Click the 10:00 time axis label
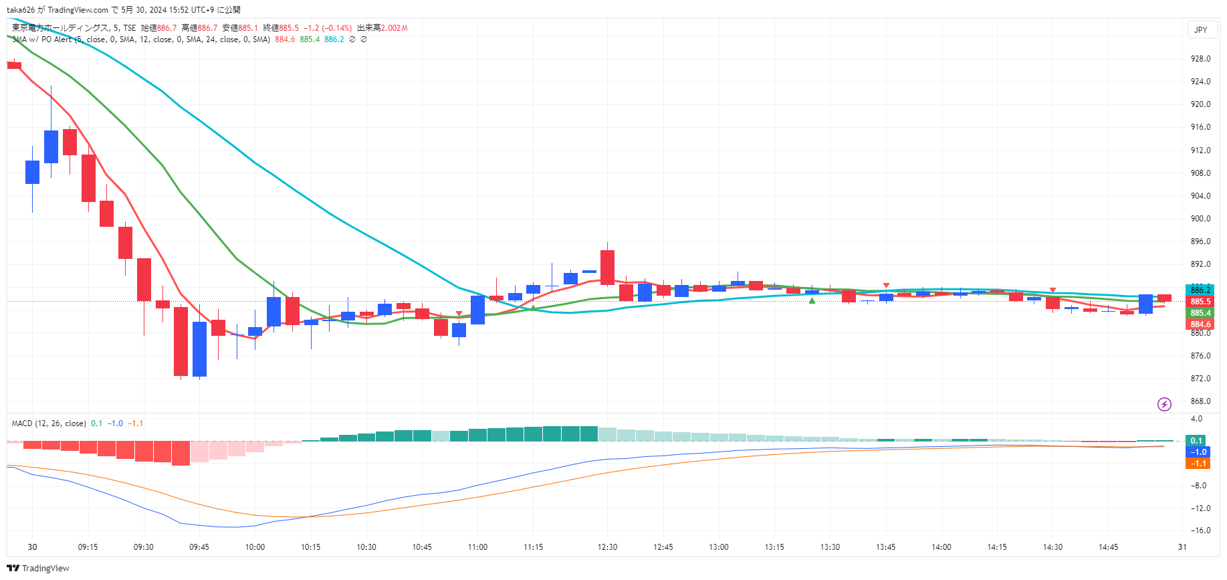This screenshot has width=1227, height=580. pyautogui.click(x=255, y=547)
